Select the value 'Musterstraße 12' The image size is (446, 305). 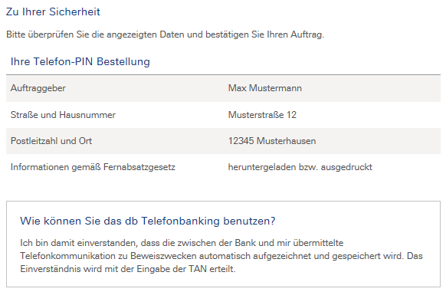262,115
